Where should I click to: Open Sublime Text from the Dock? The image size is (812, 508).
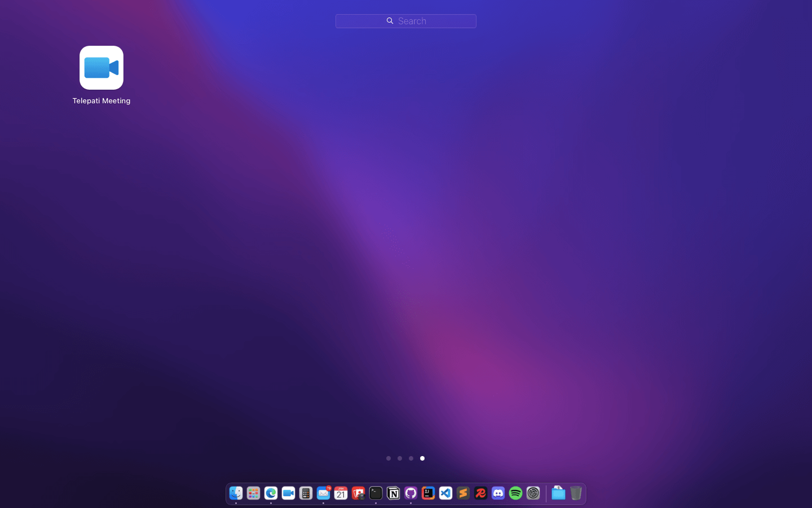point(463,493)
